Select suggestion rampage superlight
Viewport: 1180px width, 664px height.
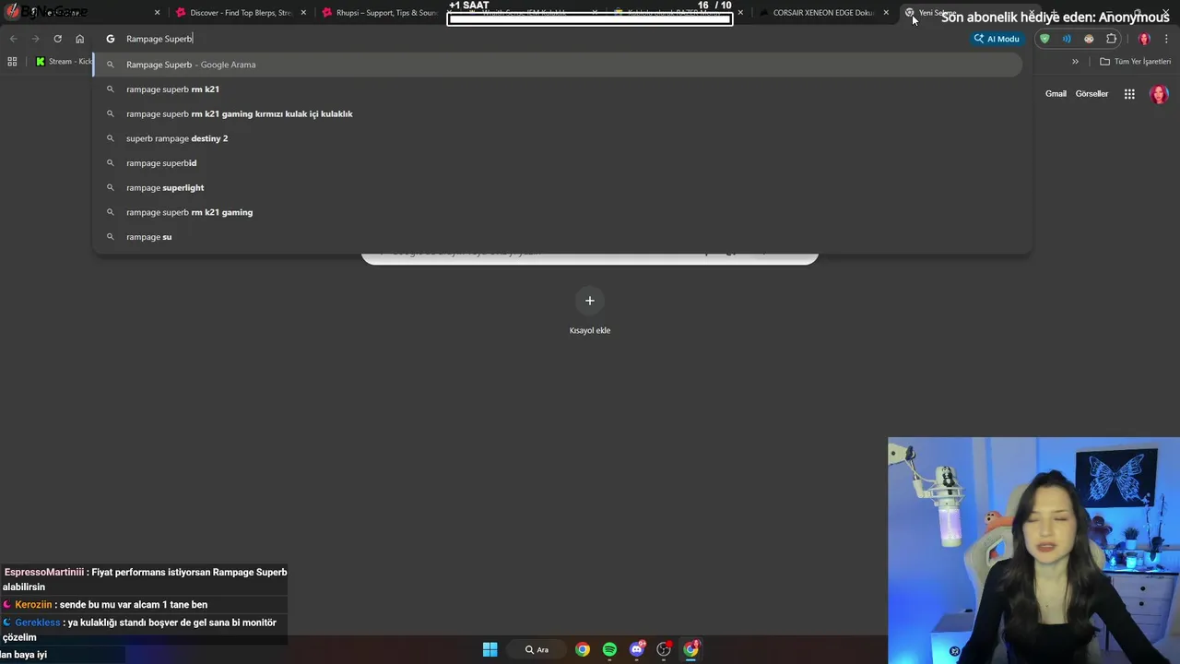pos(558,188)
